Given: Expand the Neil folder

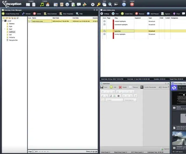Looking at the screenshot, I should [5, 29].
